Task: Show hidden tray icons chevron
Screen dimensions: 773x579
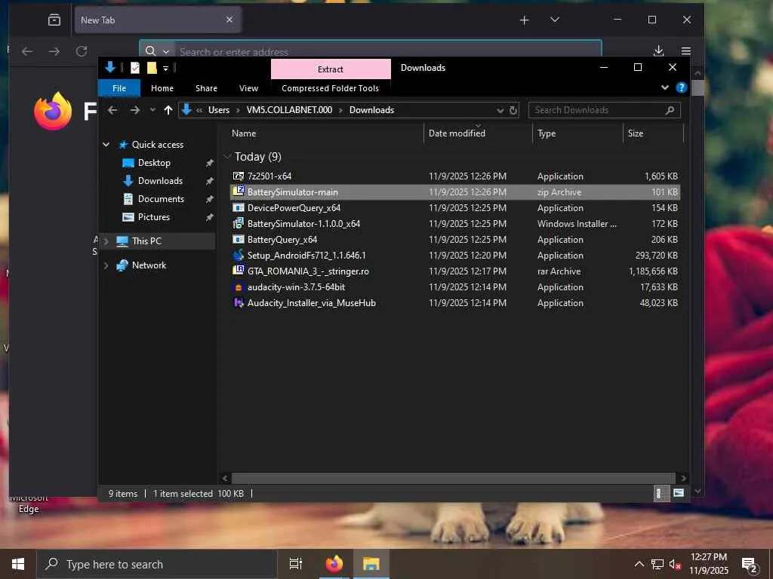Action: tap(639, 564)
